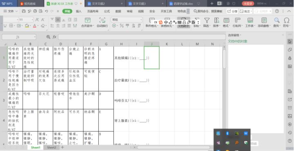Click the Print icon in quick toolbar
This screenshot has height=151, width=294.
[x=35, y=11]
